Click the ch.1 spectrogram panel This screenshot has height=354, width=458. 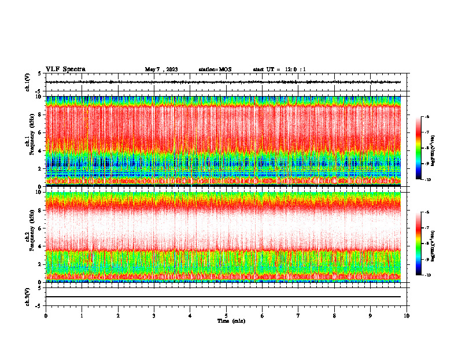(223, 141)
